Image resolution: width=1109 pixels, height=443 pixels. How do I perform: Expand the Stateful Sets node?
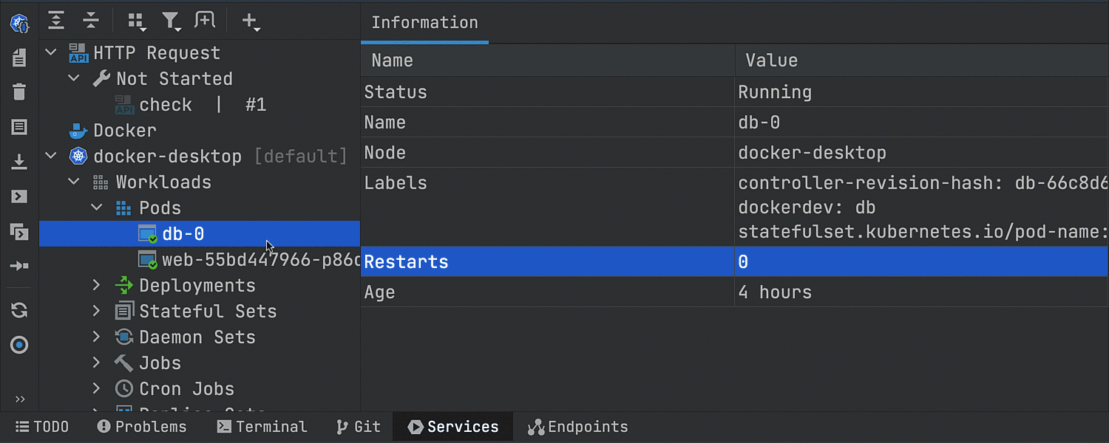point(97,312)
